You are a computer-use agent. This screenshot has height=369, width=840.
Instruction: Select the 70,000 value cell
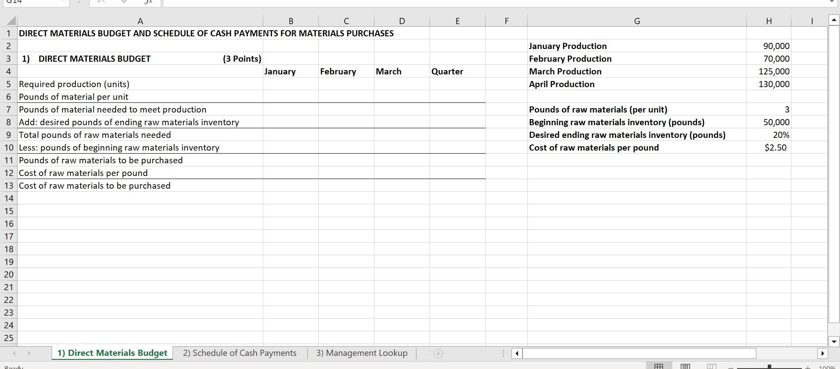pos(769,59)
